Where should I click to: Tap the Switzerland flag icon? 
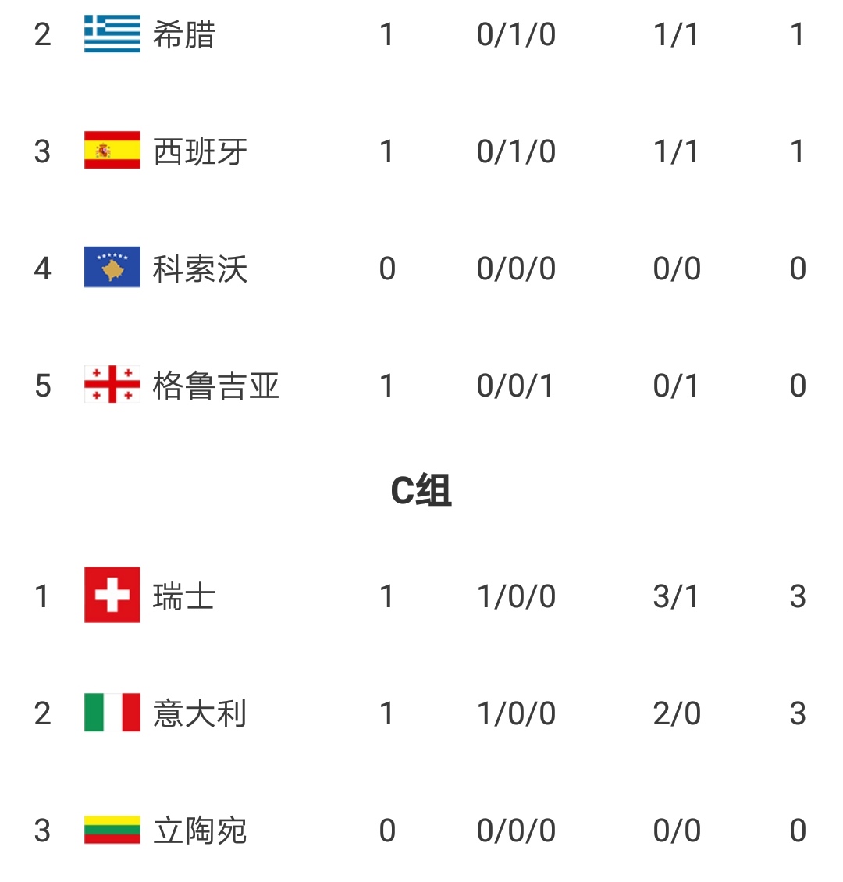click(112, 596)
